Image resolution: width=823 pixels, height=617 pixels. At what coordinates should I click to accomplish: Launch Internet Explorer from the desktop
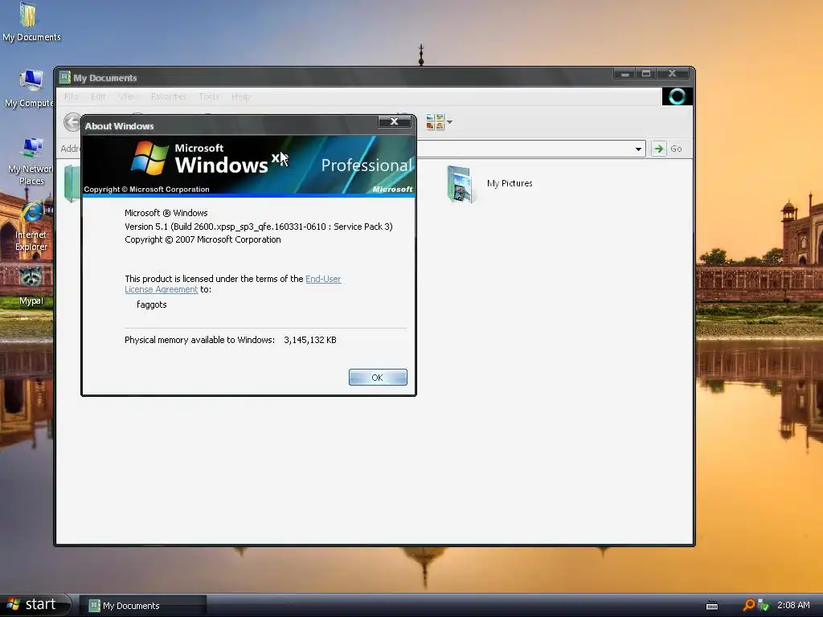(31, 227)
